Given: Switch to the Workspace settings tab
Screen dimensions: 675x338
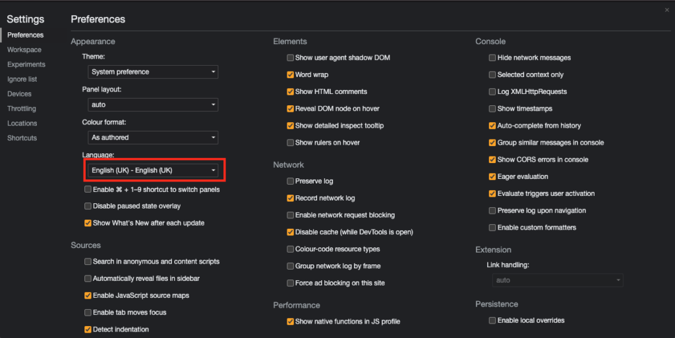Looking at the screenshot, I should pyautogui.click(x=24, y=50).
